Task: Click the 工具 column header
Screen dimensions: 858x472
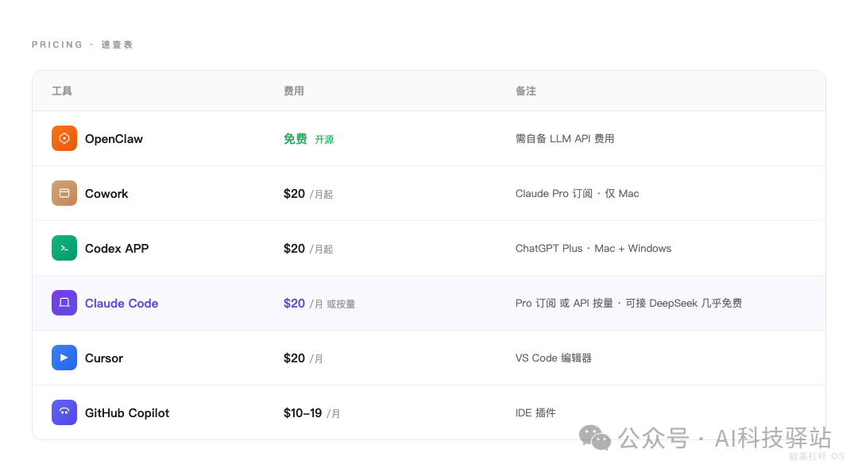Action: tap(62, 91)
